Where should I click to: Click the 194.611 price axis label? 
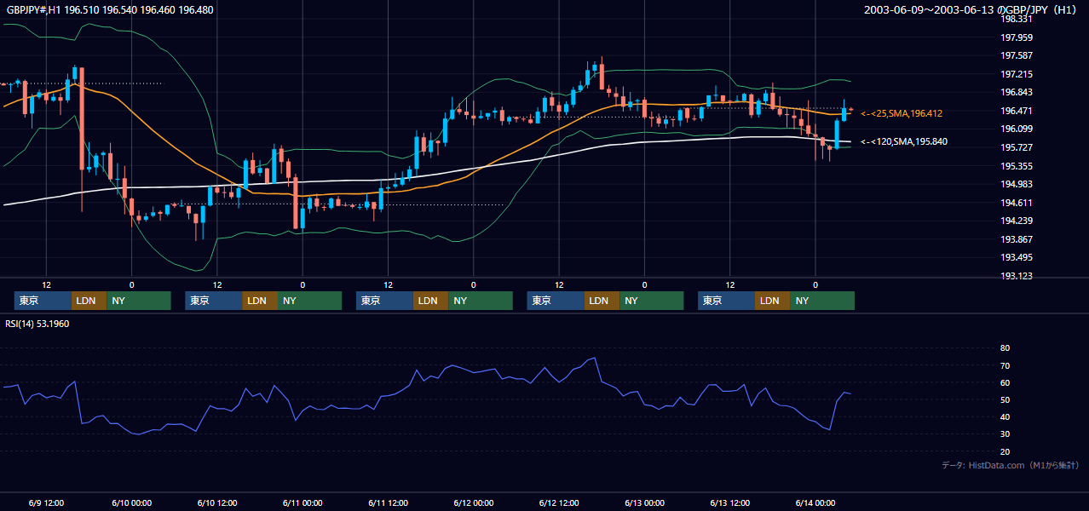(x=1017, y=203)
